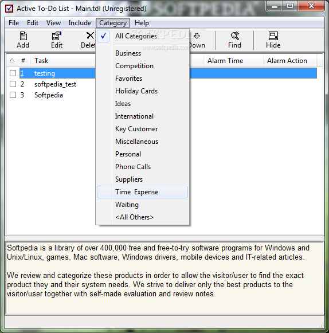The image size is (329, 333).
Task: Select the <All Others> entry
Action: coord(142,217)
